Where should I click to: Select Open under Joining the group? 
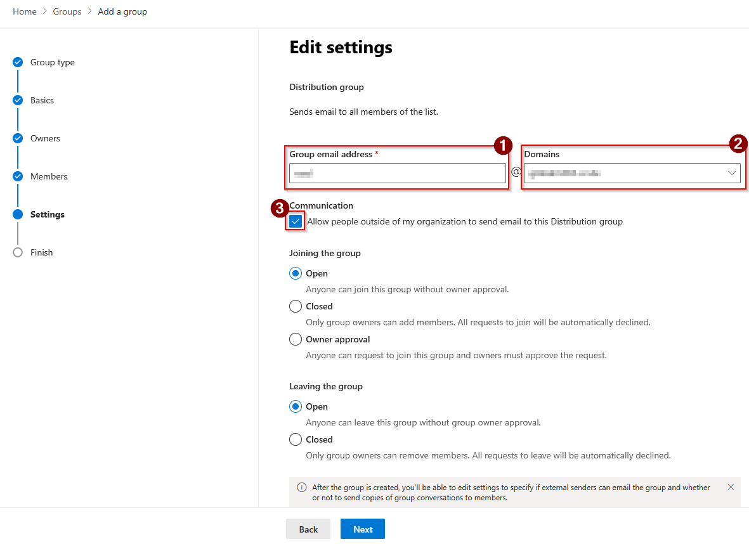coord(296,273)
